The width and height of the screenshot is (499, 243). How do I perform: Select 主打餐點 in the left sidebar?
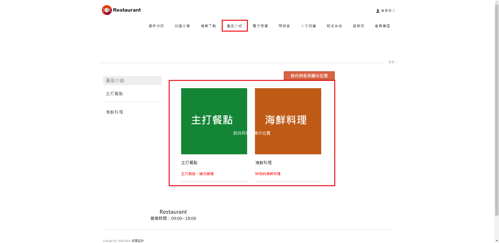(x=114, y=94)
